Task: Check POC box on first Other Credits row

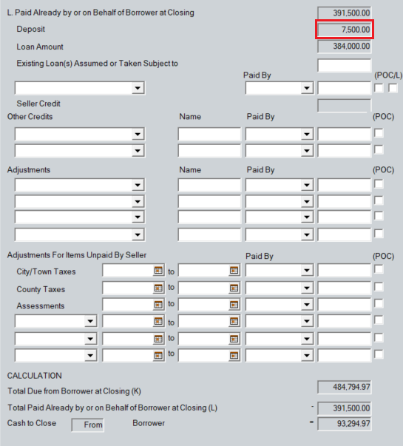Action: pos(379,133)
